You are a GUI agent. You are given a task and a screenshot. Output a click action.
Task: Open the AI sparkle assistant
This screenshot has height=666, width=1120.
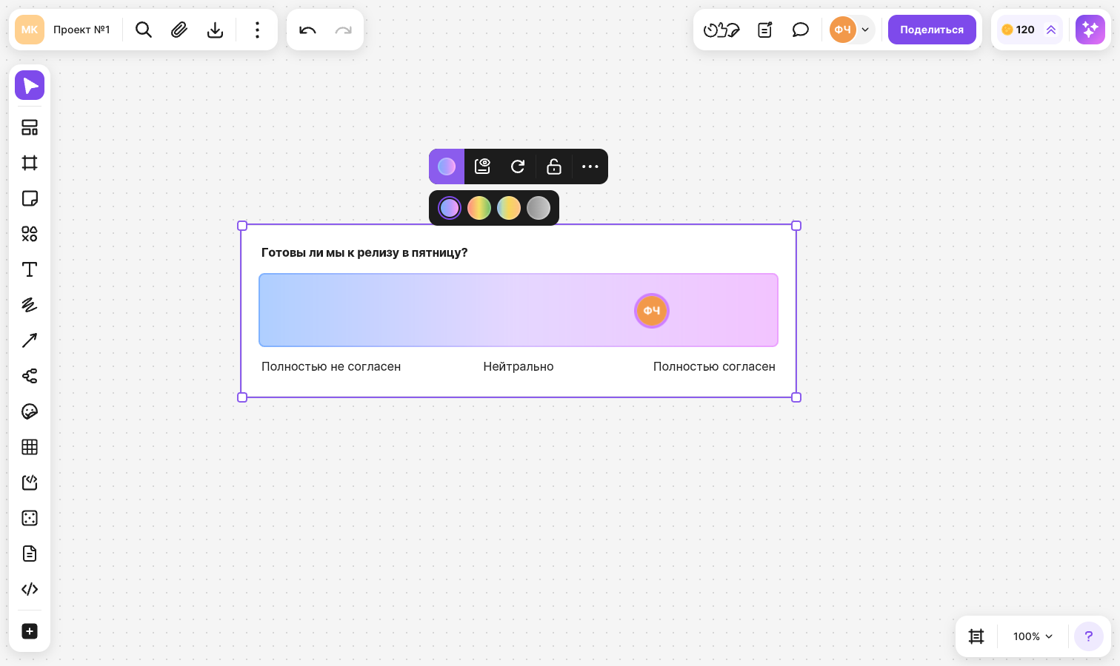coord(1090,30)
